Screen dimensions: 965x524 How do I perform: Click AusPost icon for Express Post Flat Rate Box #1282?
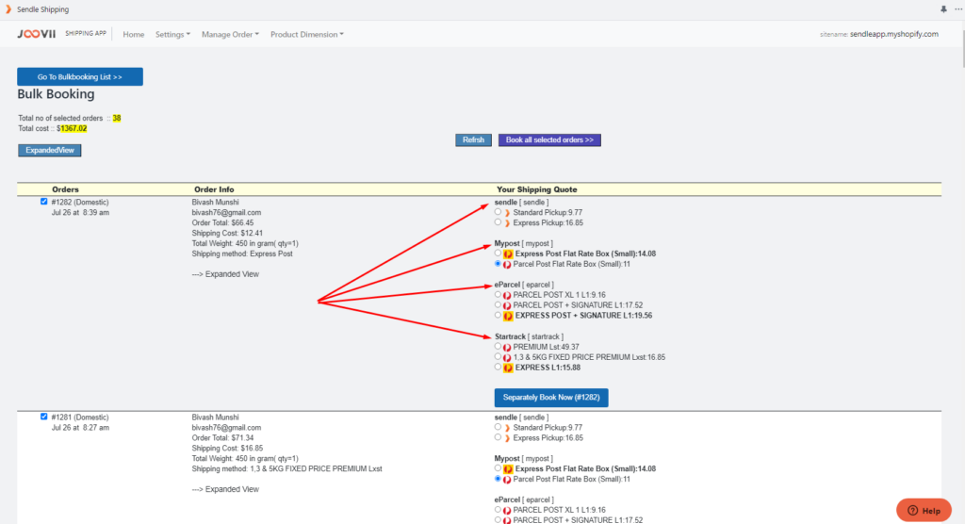(x=508, y=254)
